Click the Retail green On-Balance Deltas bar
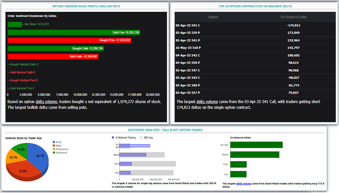Image resolution: width=339 pixels, height=193 pixels. pyautogui.click(x=255, y=155)
